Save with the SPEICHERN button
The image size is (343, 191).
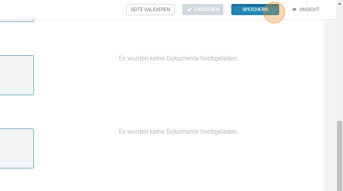(x=255, y=10)
